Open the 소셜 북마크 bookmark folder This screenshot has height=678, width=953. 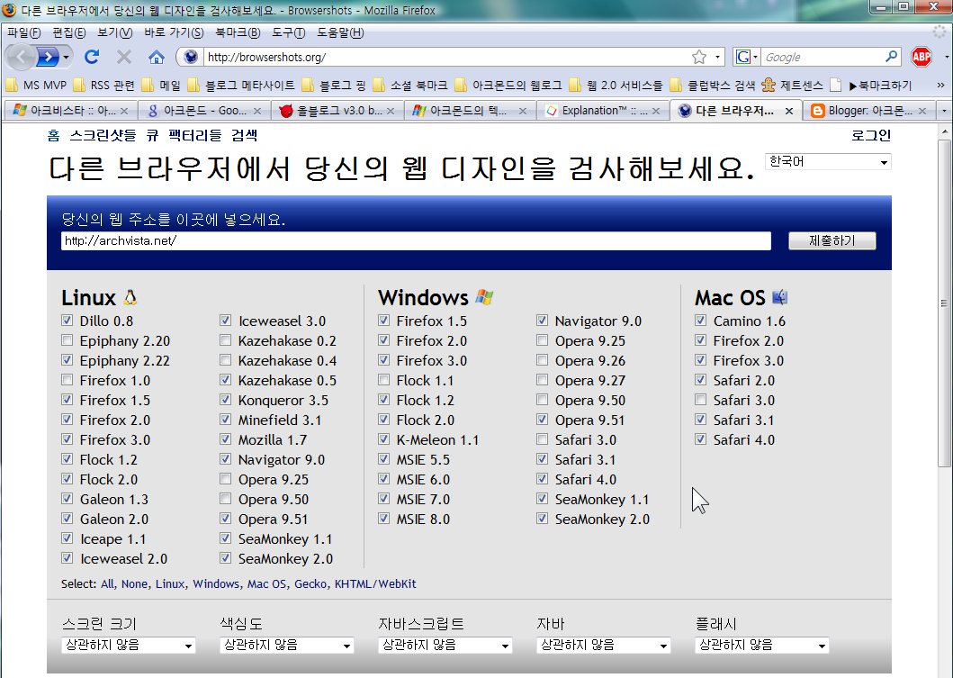(x=410, y=86)
